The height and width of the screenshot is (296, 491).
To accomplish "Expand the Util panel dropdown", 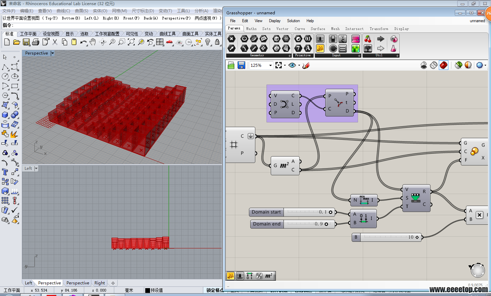I will tap(397, 55).
